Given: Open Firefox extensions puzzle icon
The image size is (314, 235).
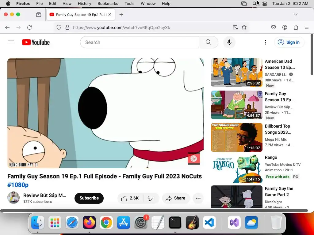Looking at the screenshot, I should tap(296, 27).
